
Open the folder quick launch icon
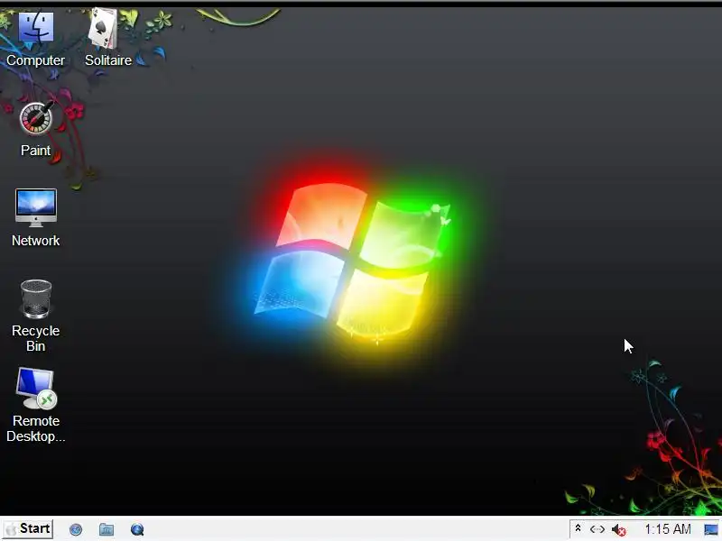[106, 529]
